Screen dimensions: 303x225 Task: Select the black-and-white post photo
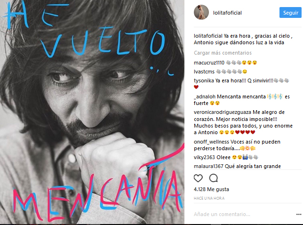click(x=92, y=112)
